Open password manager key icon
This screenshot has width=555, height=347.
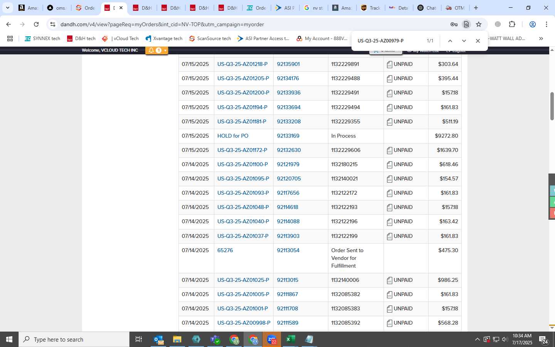click(x=454, y=24)
